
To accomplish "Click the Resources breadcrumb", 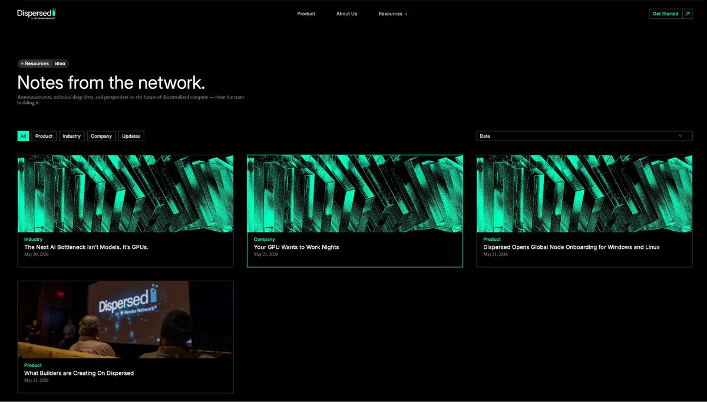I will tap(37, 64).
